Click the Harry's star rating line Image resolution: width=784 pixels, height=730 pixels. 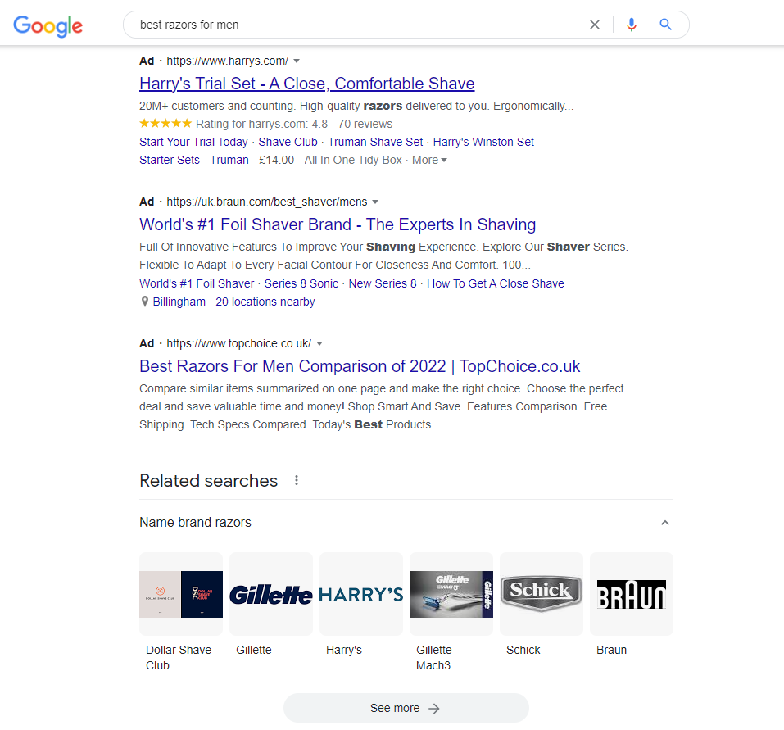click(x=266, y=124)
